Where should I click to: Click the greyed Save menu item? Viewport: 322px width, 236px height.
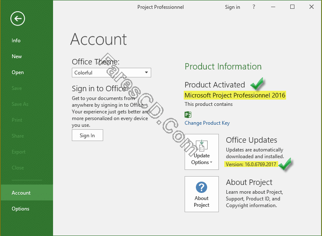coord(17,88)
